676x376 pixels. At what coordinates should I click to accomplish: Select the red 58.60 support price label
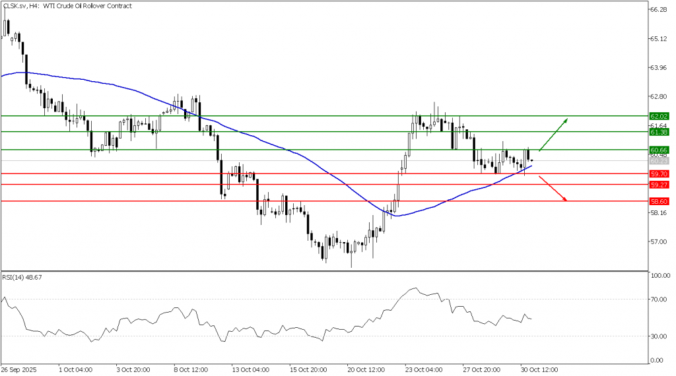coord(659,202)
